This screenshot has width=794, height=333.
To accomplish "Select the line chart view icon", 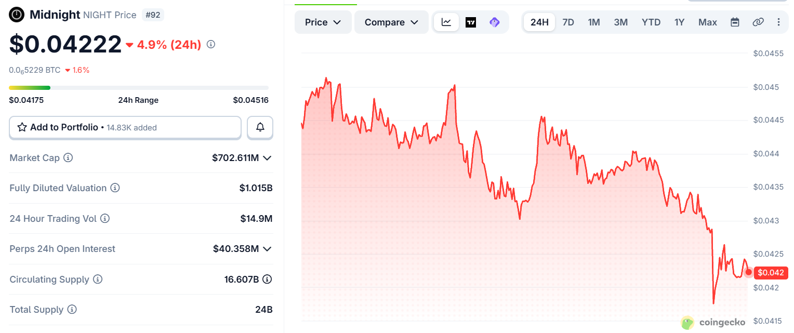I will coord(446,22).
